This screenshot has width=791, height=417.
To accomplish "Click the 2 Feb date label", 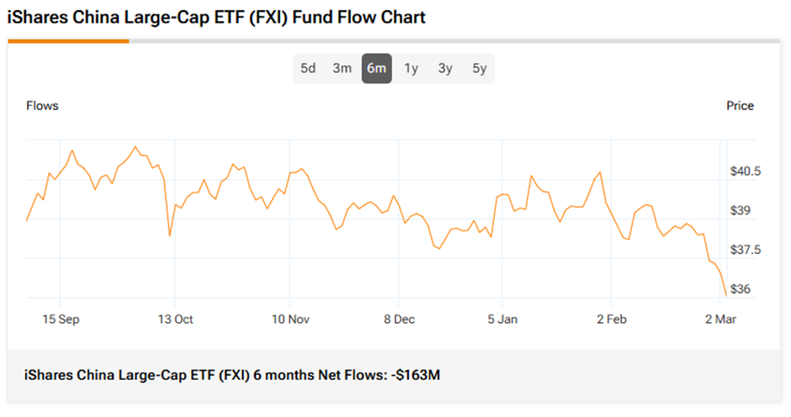I will pyautogui.click(x=612, y=319).
